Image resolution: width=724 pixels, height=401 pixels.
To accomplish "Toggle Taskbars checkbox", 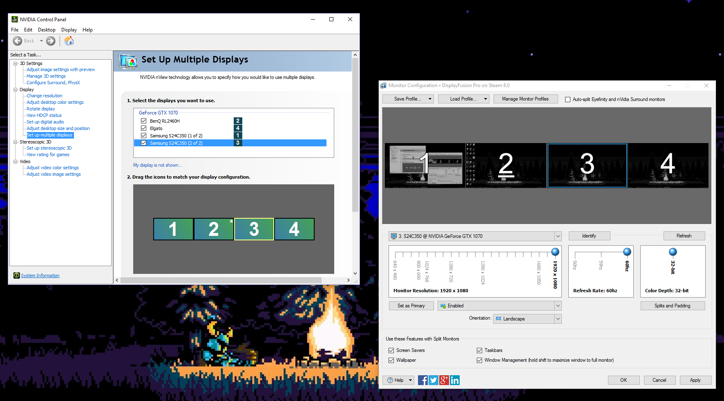I will coord(479,350).
